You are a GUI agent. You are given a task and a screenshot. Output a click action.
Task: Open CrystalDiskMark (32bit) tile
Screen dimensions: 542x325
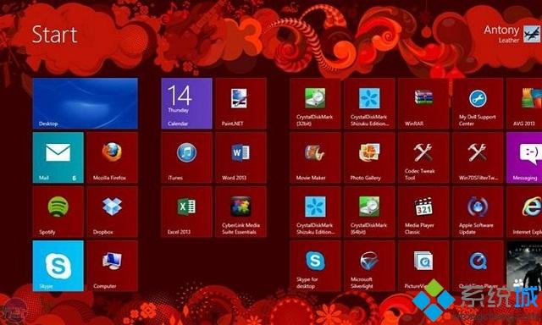315,103
